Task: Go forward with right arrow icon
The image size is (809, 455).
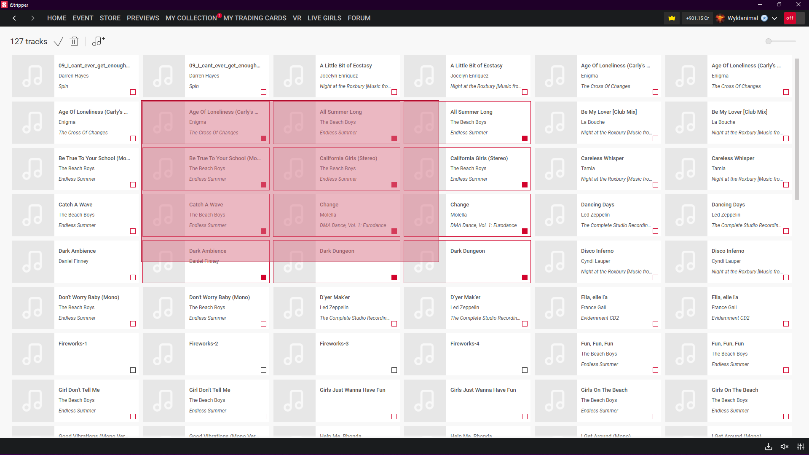Action: coord(32,18)
